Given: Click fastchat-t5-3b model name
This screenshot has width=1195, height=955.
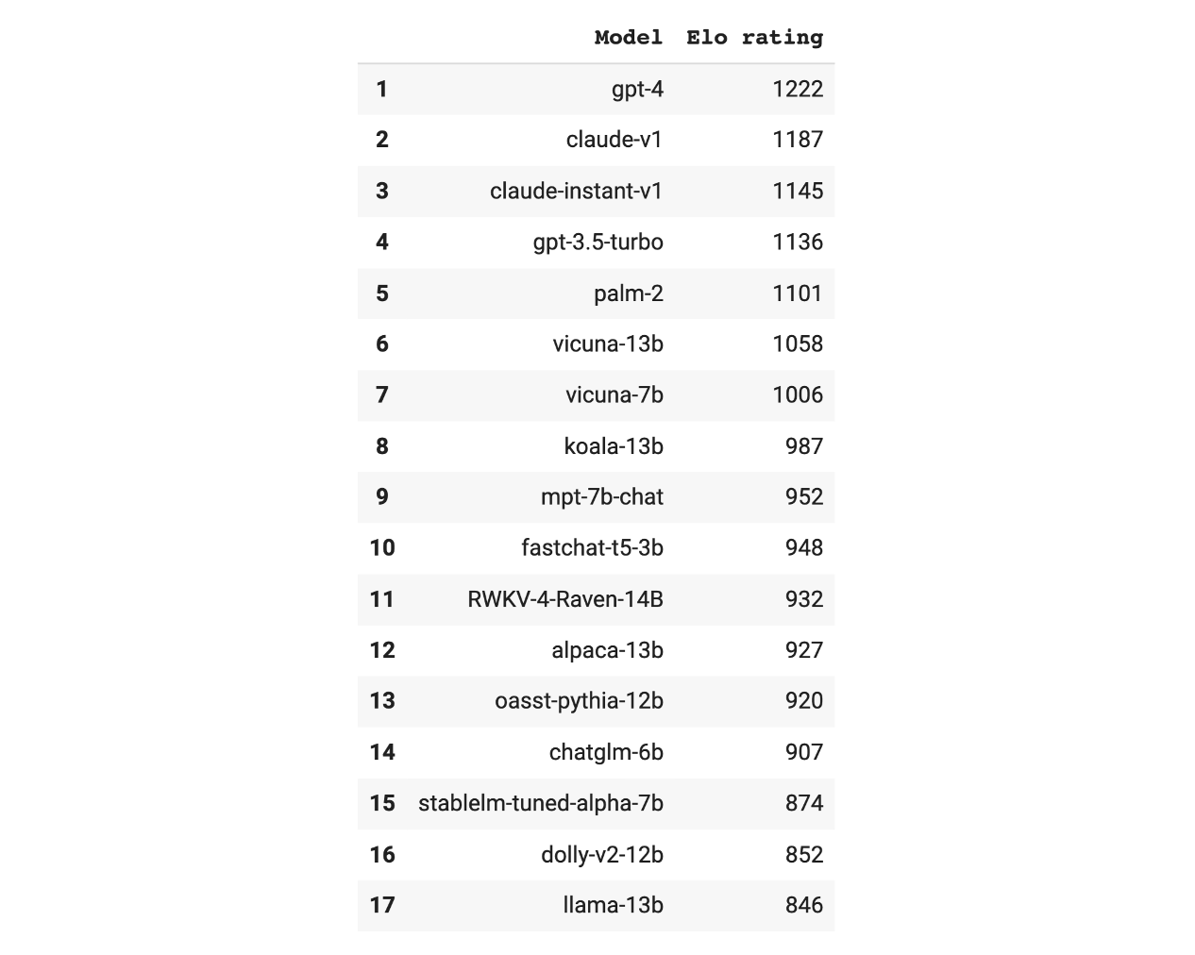Looking at the screenshot, I should point(592,548).
